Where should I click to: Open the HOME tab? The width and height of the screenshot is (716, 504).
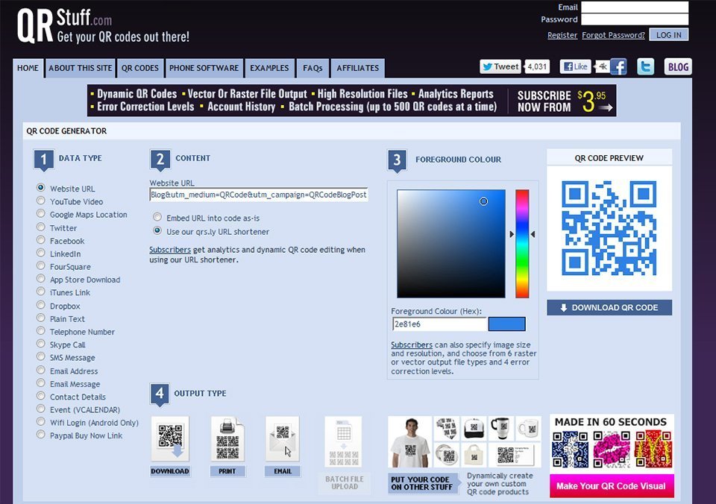pos(28,68)
